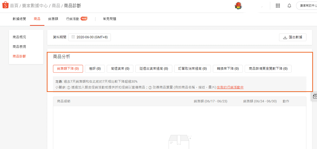Select 商品概況 in the sidebar
Viewport: 317px width, 149px height.
tap(19, 37)
